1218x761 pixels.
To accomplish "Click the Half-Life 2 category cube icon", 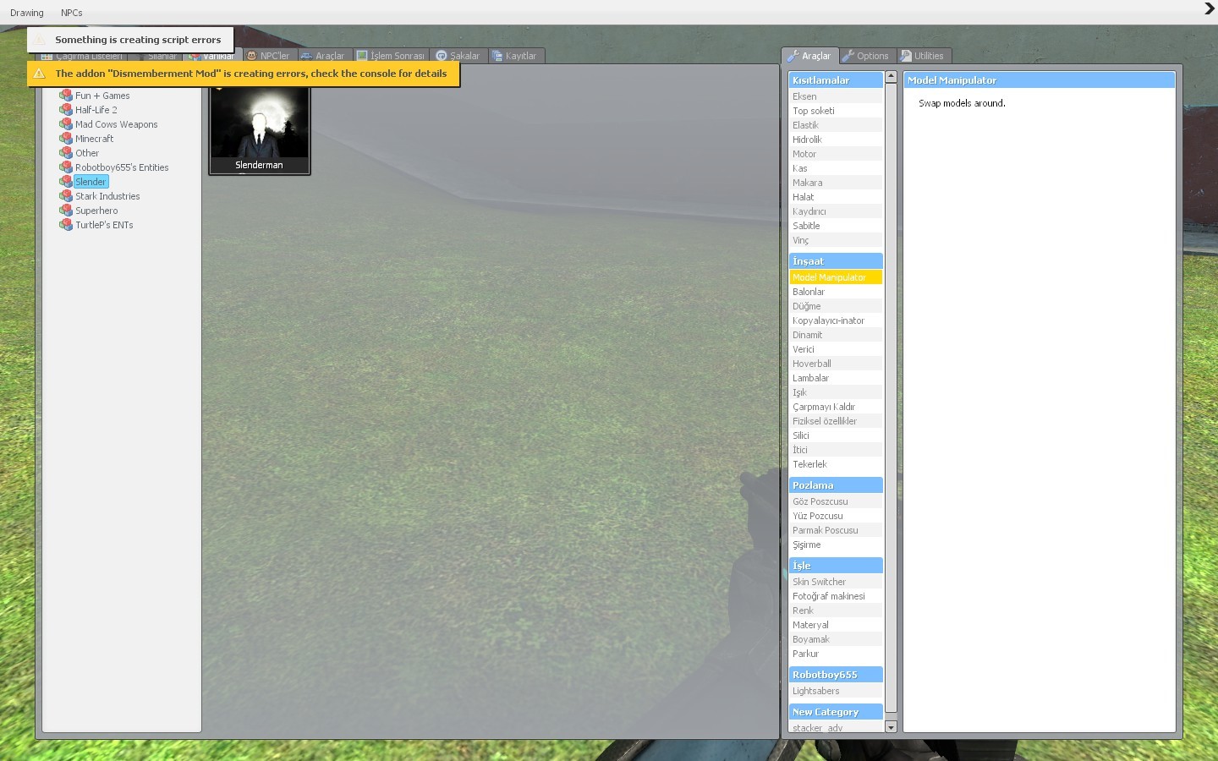I will tap(65, 110).
